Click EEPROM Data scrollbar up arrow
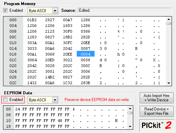The height and width of the screenshot is (133, 176). tap(130, 108)
